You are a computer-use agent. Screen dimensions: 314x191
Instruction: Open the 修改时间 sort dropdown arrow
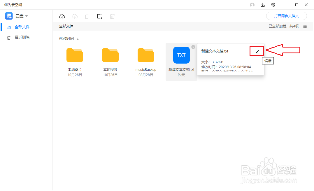pos(77,38)
